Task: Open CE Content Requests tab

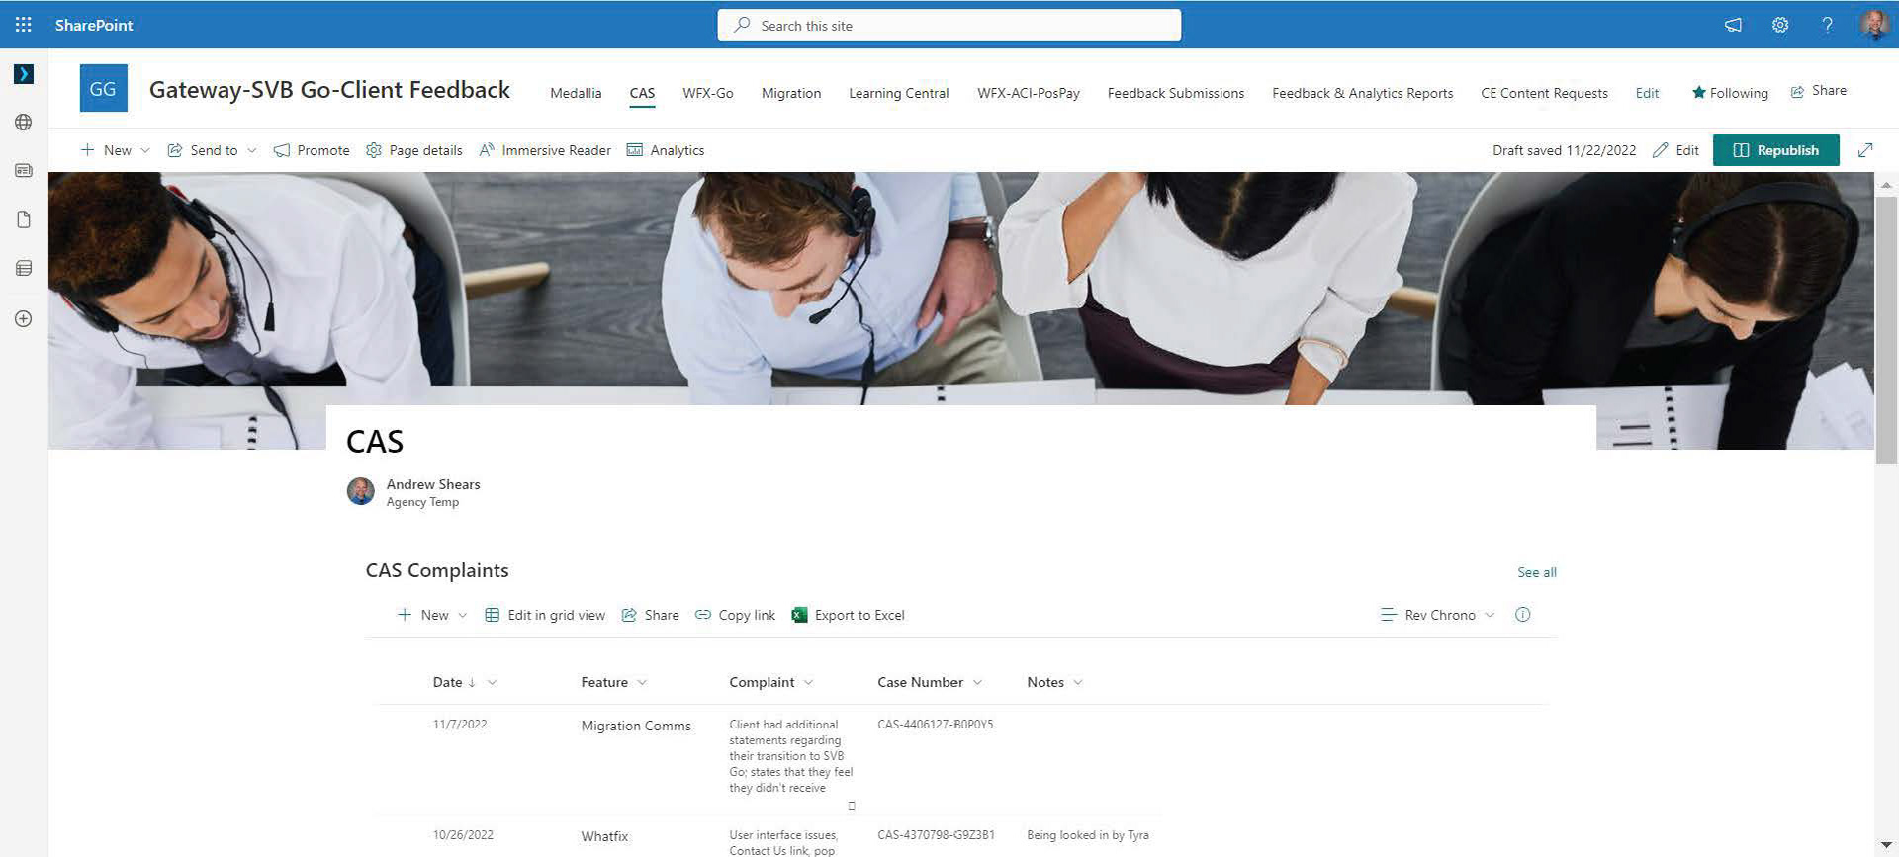Action: tap(1544, 93)
